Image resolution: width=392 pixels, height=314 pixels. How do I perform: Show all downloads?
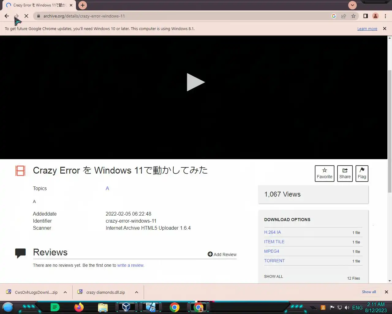369,292
